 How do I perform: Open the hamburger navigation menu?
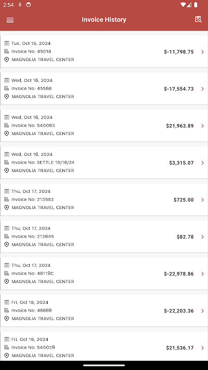pos(10,20)
